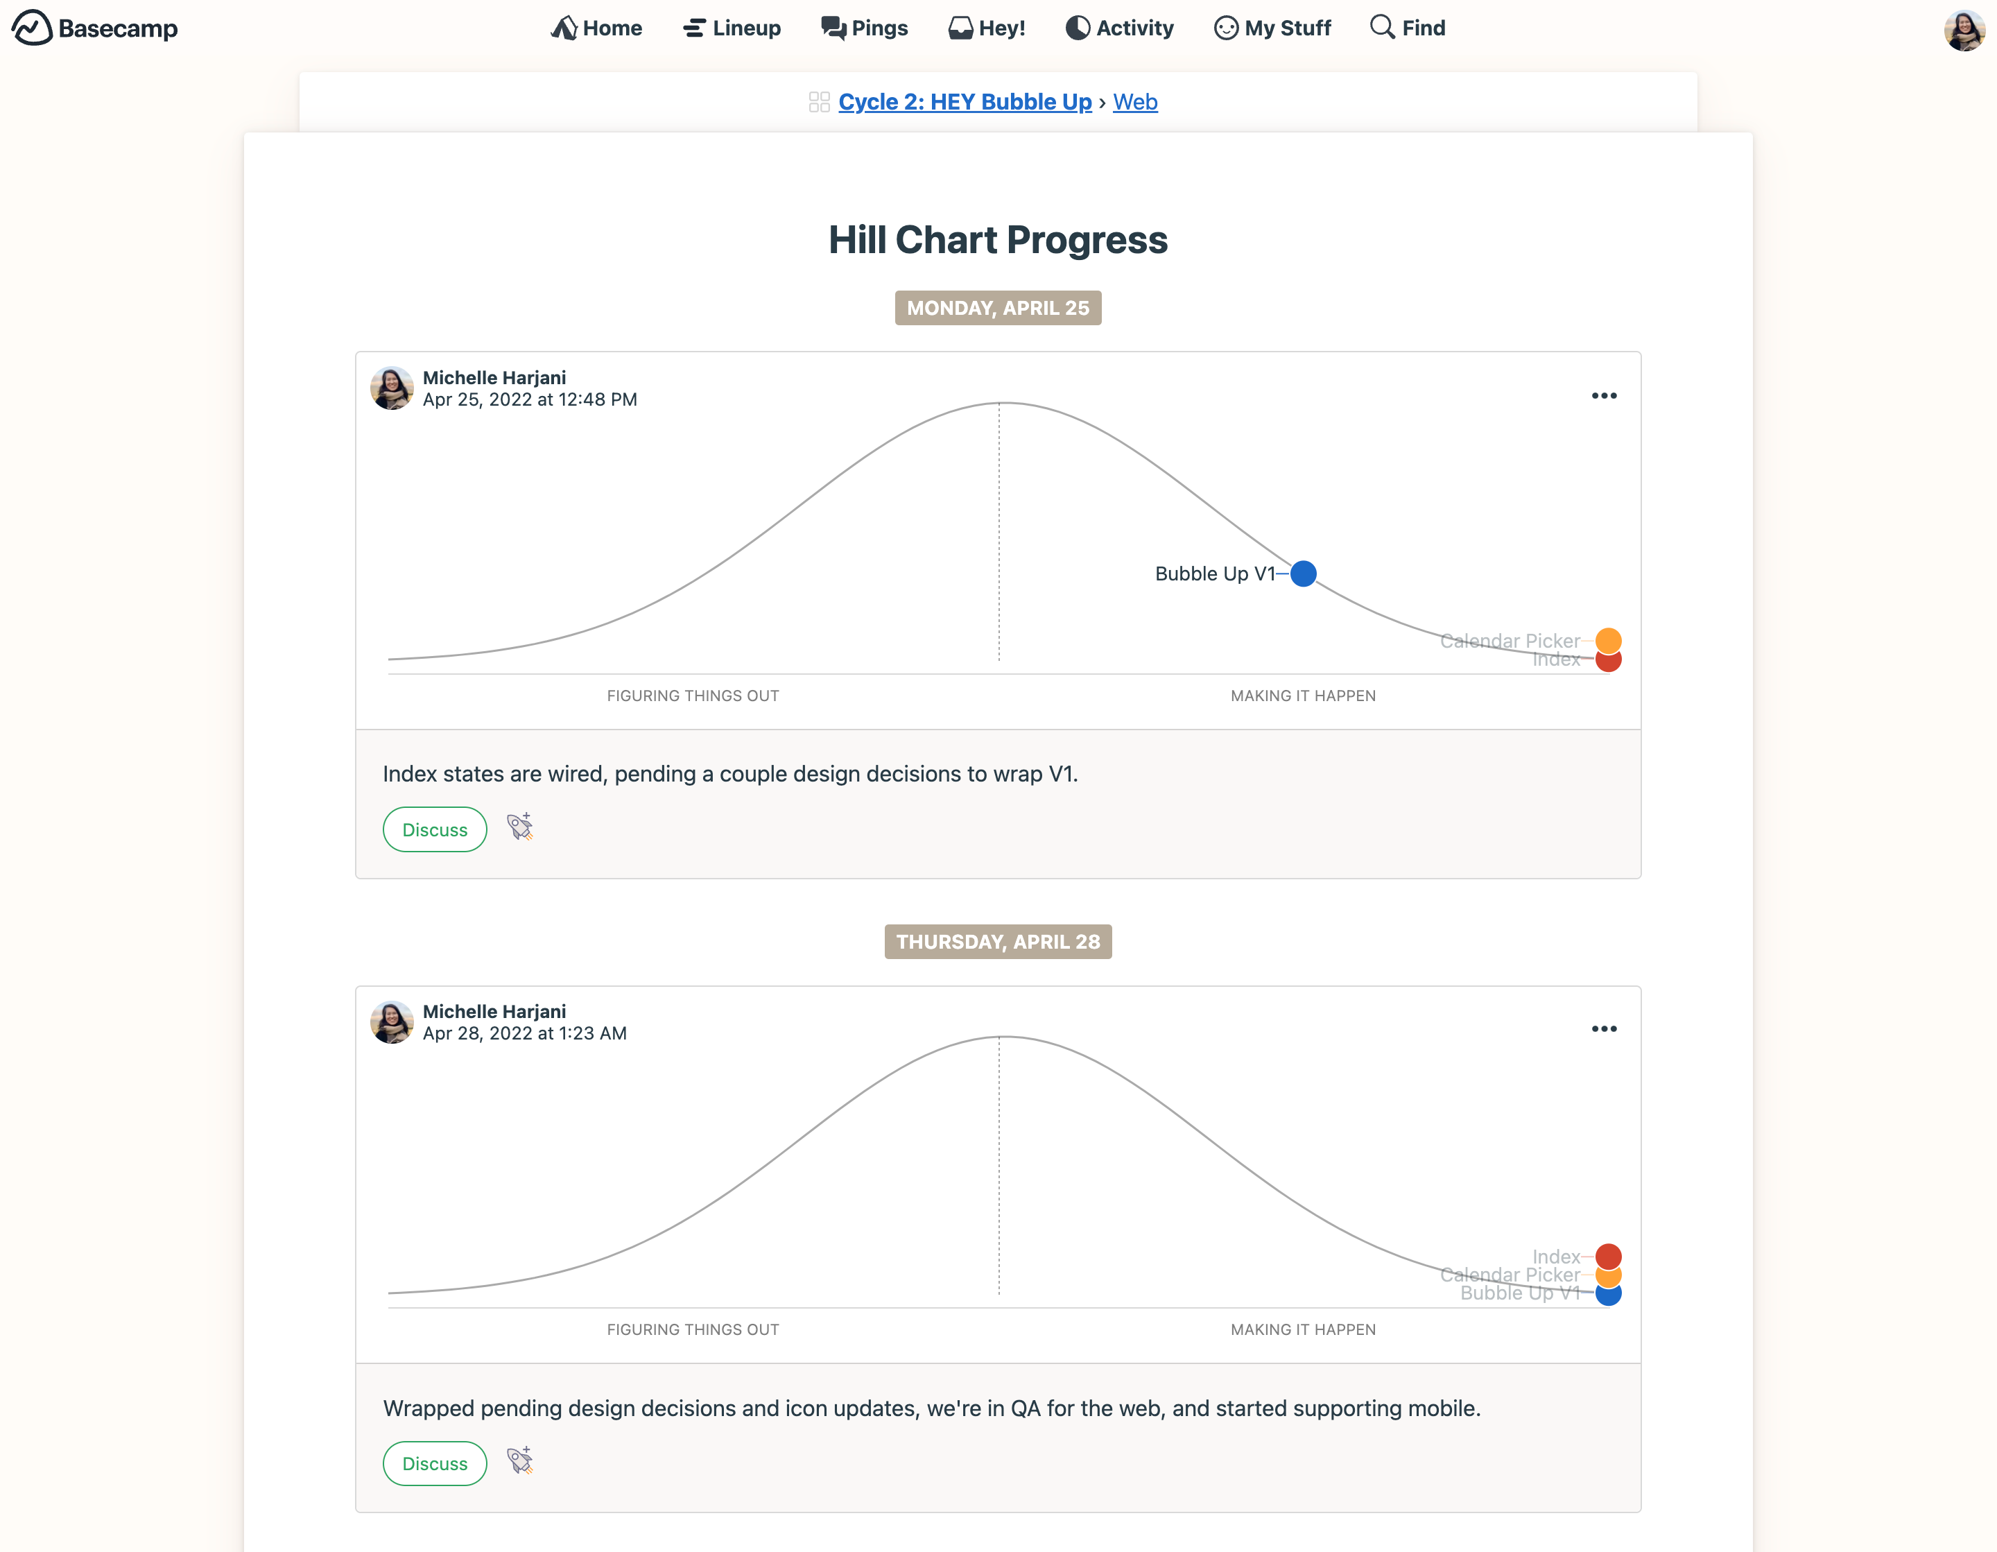Add a boost to April 25 update

[520, 827]
